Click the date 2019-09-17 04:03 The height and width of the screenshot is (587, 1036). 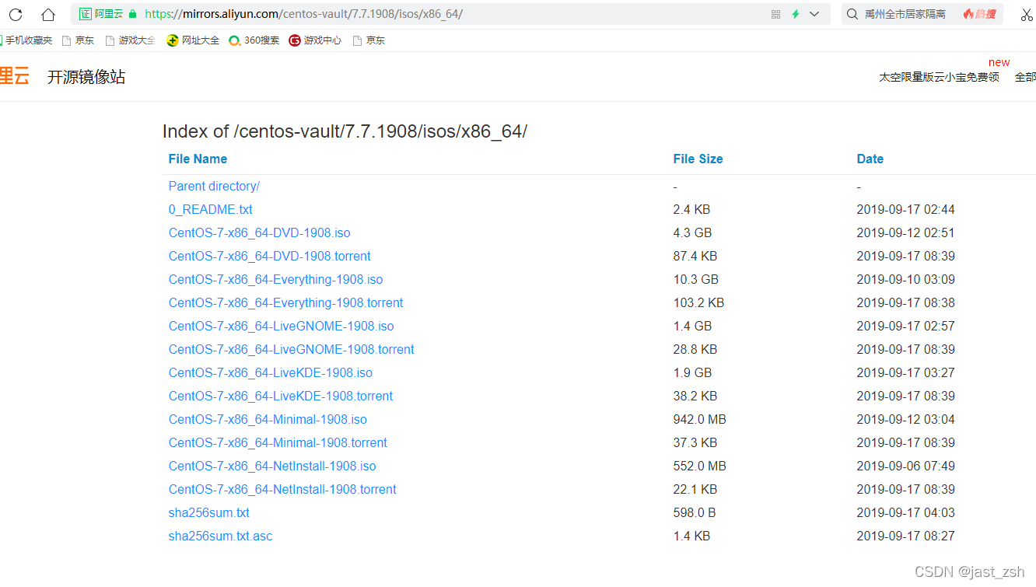pyautogui.click(x=905, y=512)
